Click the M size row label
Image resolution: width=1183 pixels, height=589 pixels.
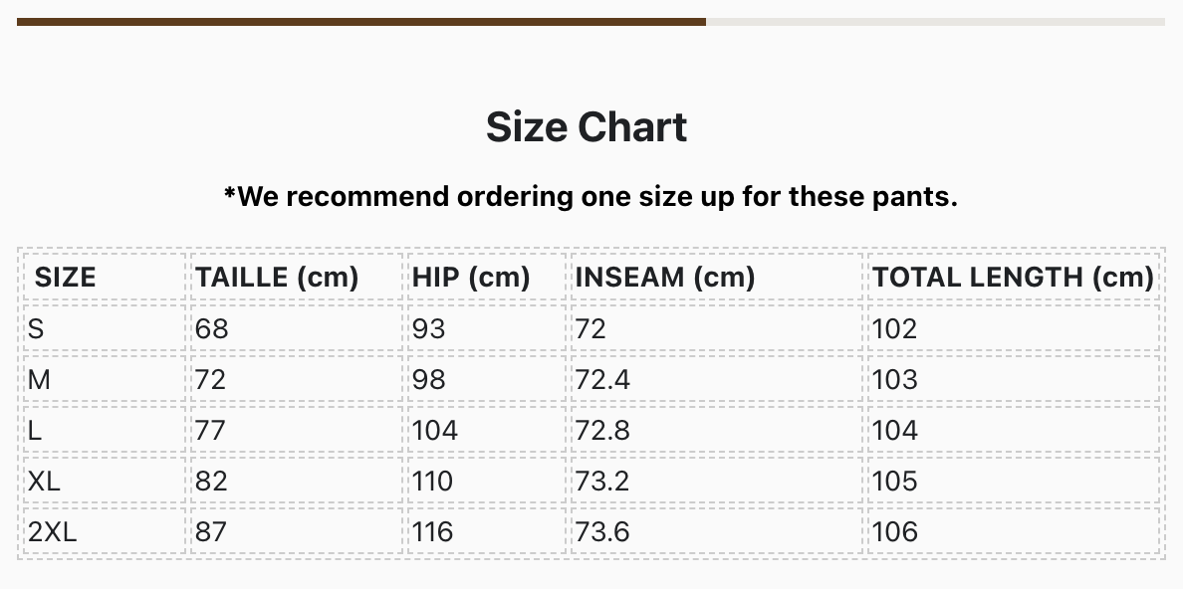click(x=40, y=379)
